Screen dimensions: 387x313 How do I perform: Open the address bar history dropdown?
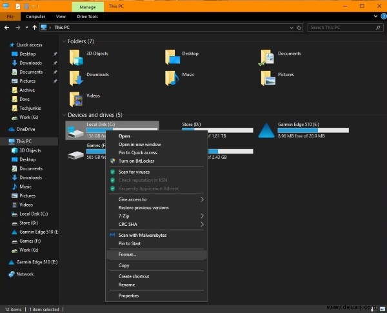pyautogui.click(x=292, y=28)
